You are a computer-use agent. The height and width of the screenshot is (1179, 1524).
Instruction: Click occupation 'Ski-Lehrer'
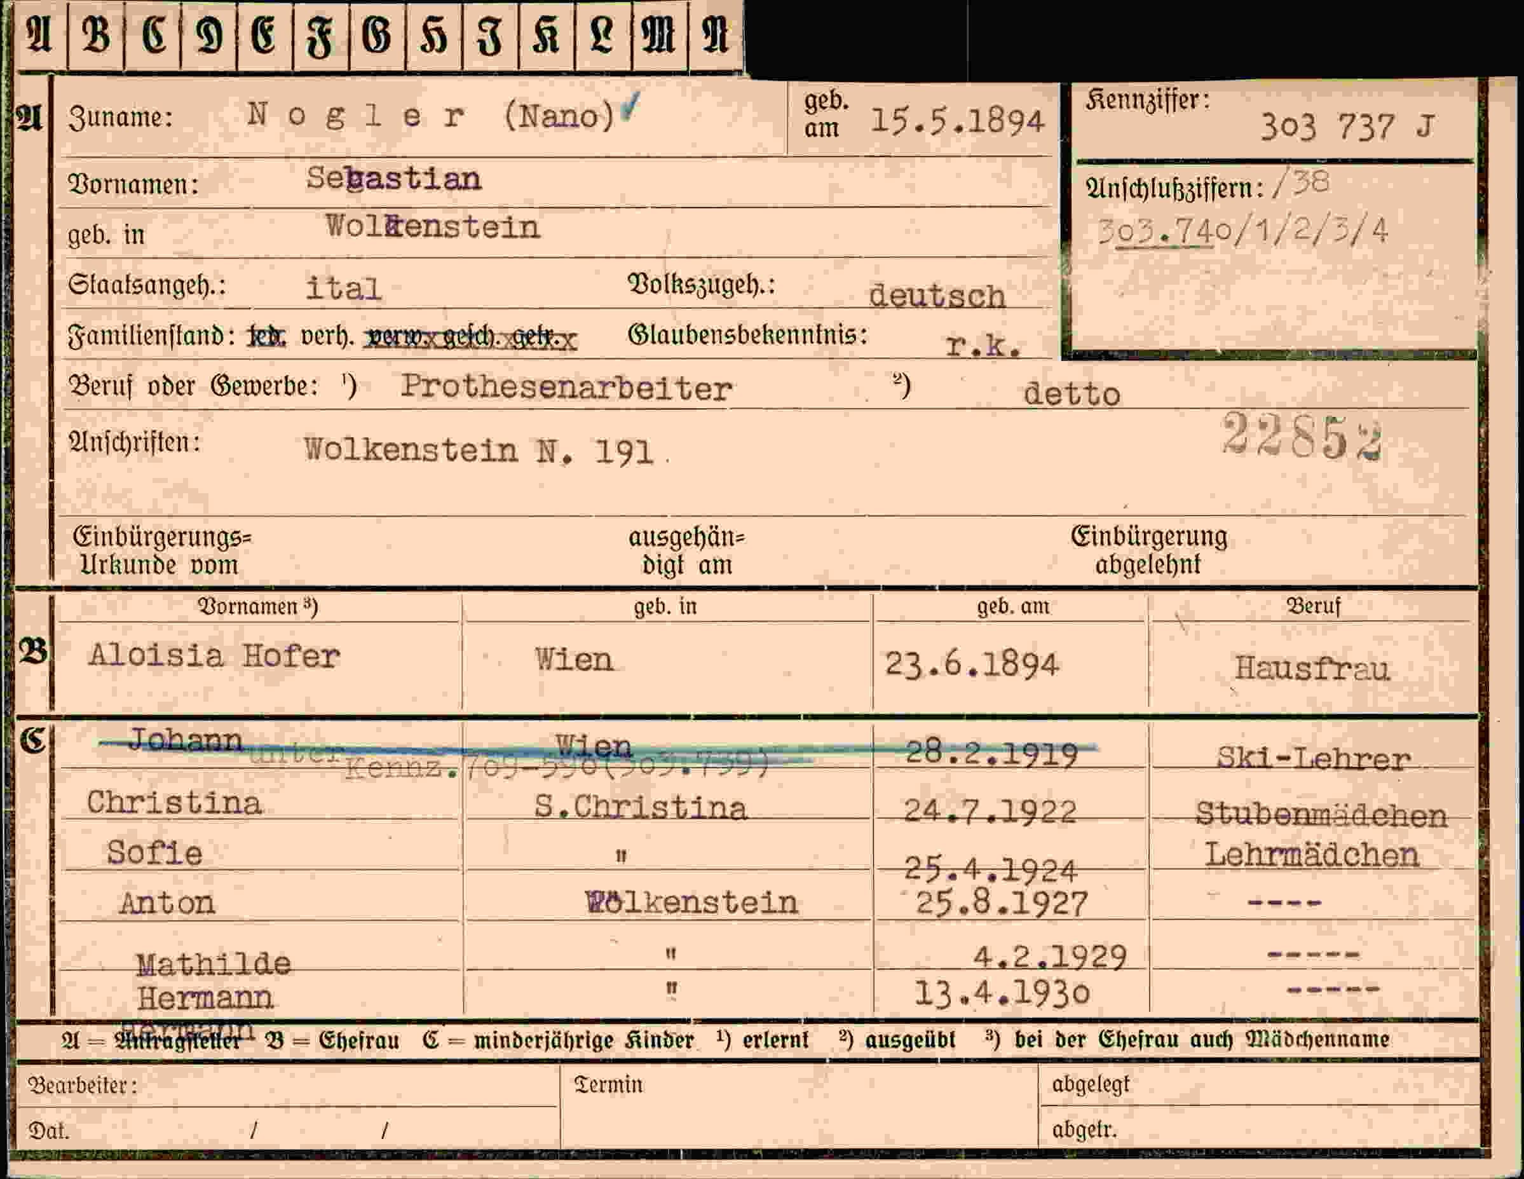(x=1313, y=759)
